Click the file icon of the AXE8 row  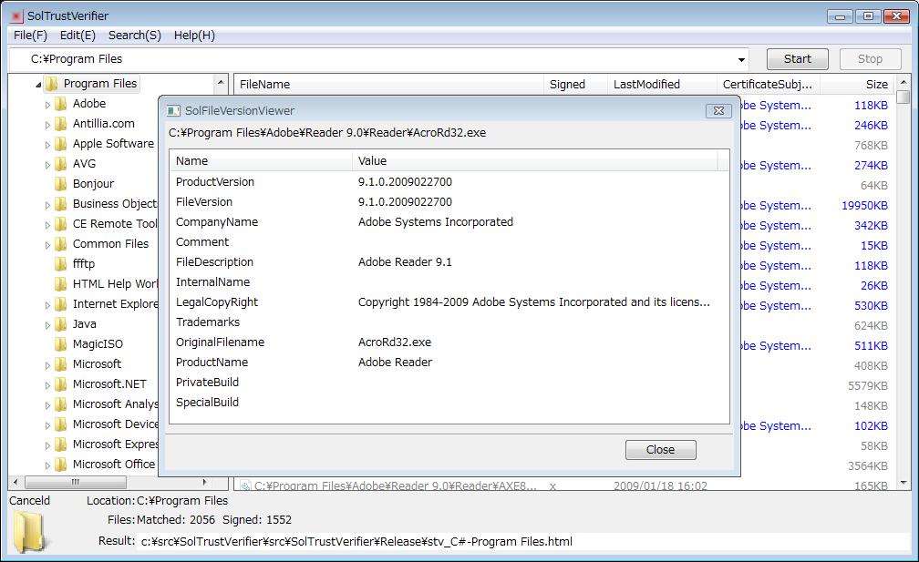245,485
